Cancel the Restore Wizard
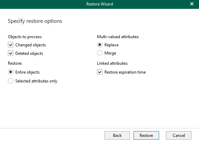199x141 pixels. [x=179, y=136]
